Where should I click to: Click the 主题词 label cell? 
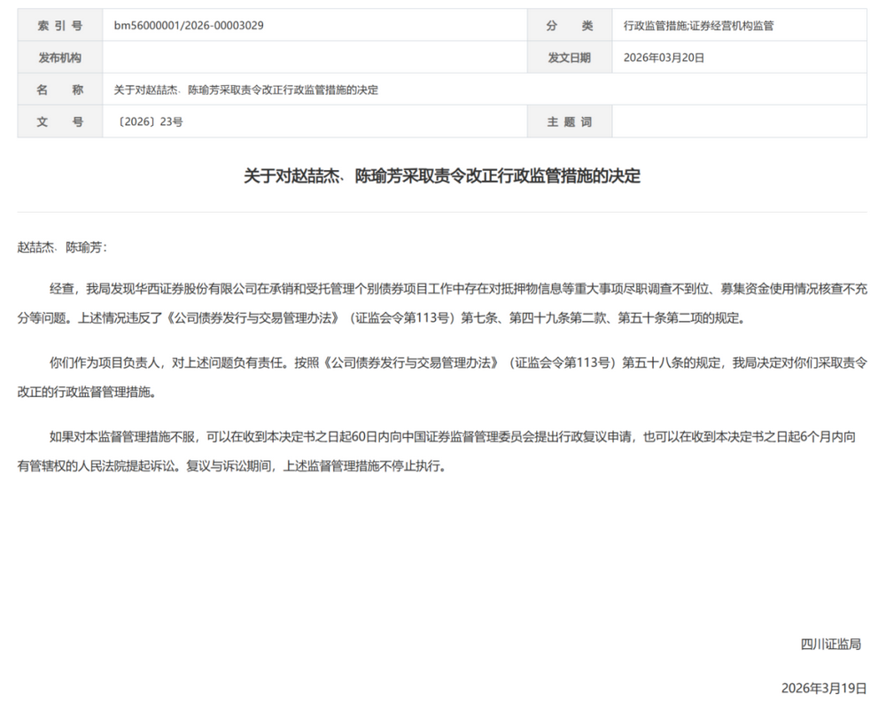(x=570, y=121)
